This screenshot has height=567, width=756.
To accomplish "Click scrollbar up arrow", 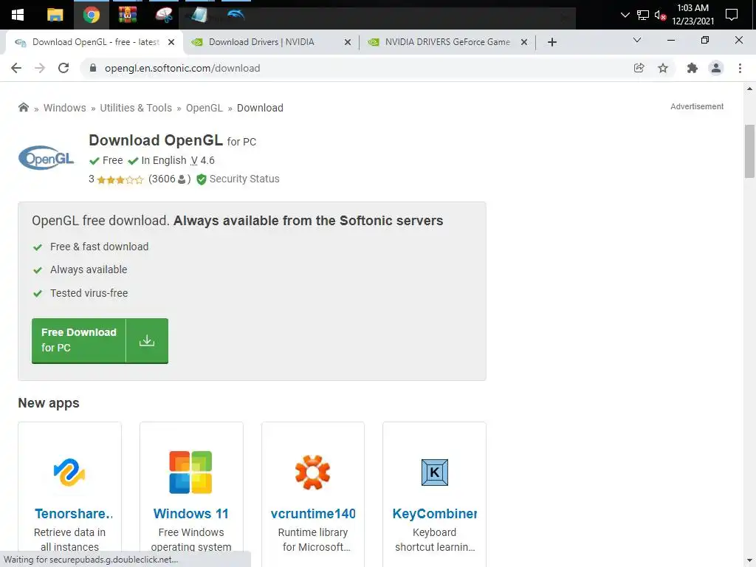I will click(x=749, y=89).
